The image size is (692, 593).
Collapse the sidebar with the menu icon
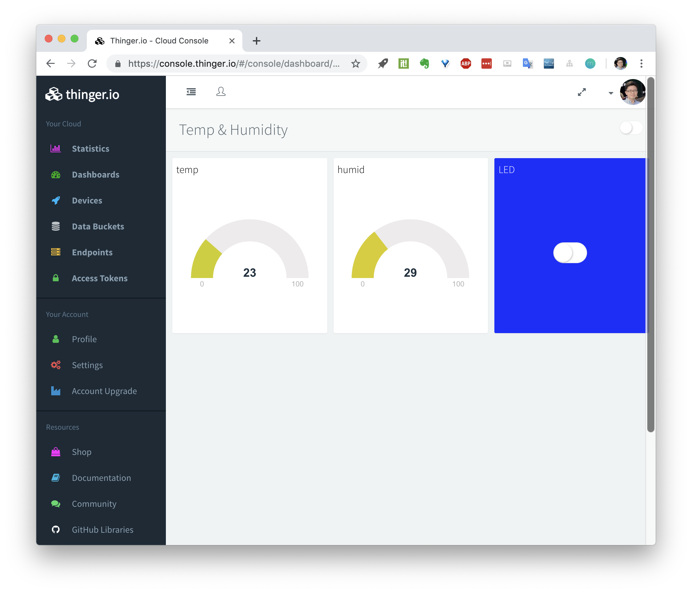point(191,91)
